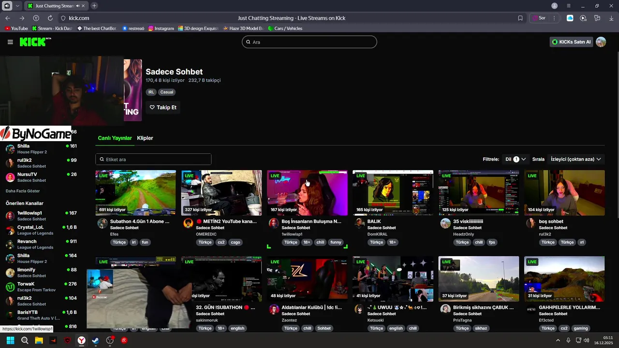The width and height of the screenshot is (619, 348).
Task: Open the Kick hamburger menu
Action: click(x=10, y=42)
